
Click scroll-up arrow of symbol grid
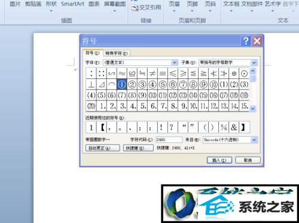point(253,71)
